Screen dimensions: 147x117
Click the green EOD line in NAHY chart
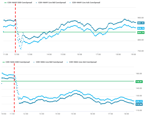(x=69, y=32)
